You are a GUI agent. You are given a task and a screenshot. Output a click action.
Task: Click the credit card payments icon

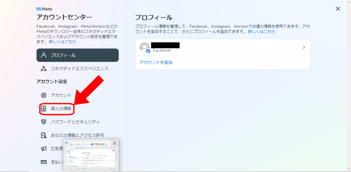[x=44, y=162]
